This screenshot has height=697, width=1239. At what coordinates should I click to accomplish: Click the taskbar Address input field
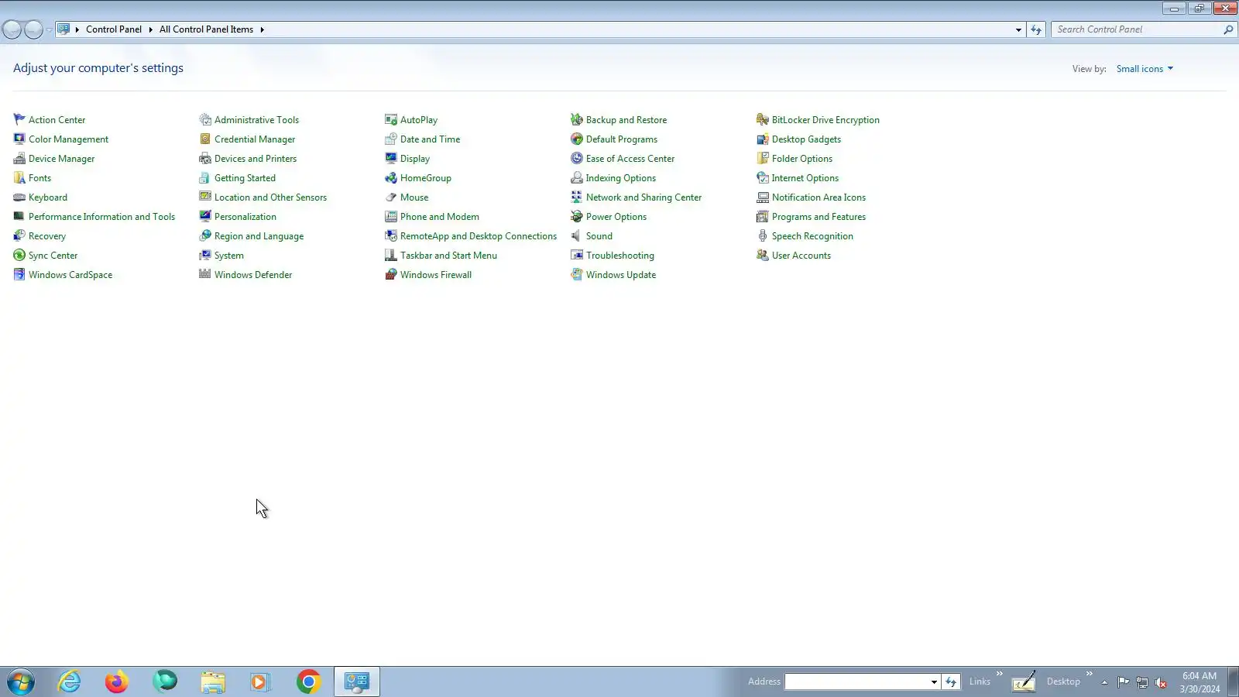click(856, 682)
